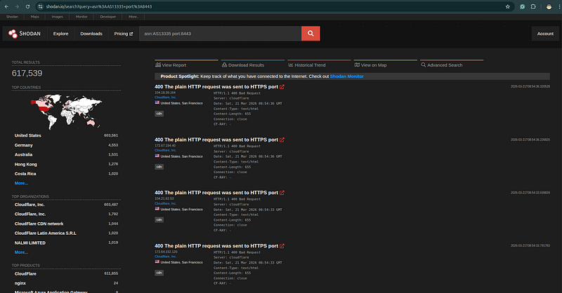The image size is (562, 293).
Task: Expand More... under Top Organizations
Action: click(x=21, y=252)
